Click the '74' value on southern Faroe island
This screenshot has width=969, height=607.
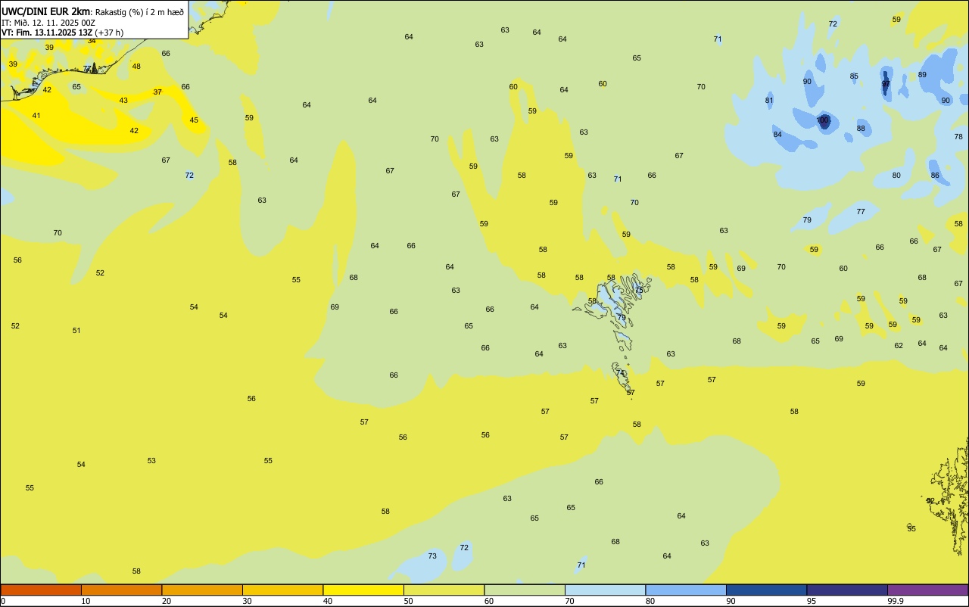click(620, 373)
